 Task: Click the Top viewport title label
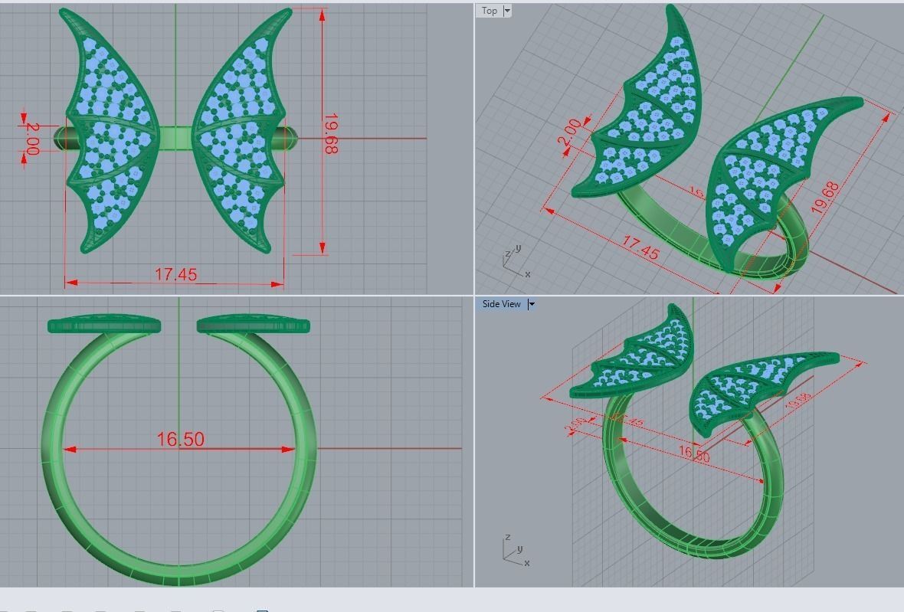pyautogui.click(x=489, y=11)
